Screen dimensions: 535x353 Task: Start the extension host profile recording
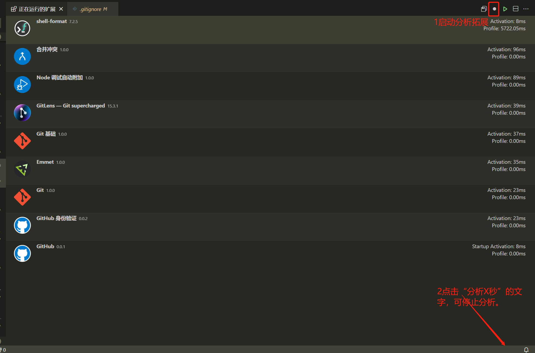click(494, 9)
